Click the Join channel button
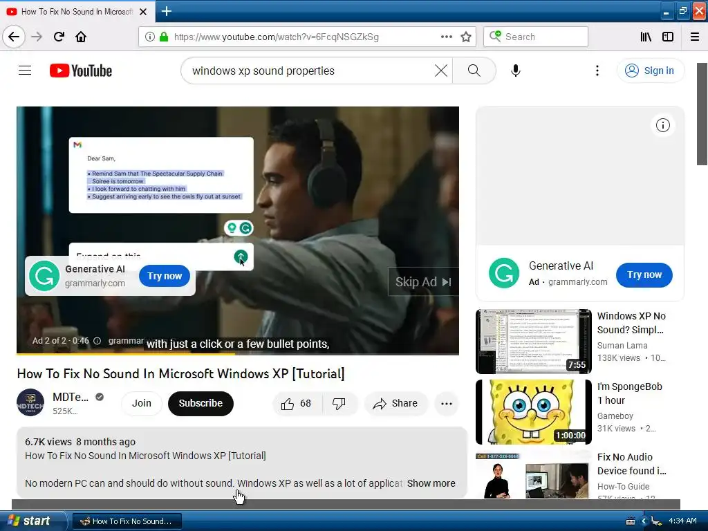The image size is (708, 531). tap(141, 403)
